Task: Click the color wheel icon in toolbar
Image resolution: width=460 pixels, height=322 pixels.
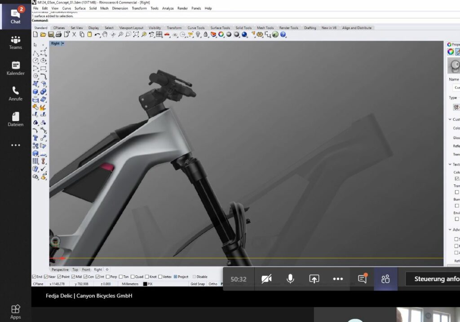Action: tap(221, 35)
